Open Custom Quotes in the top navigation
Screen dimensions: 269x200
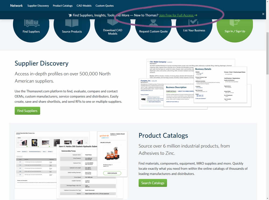coord(104,6)
